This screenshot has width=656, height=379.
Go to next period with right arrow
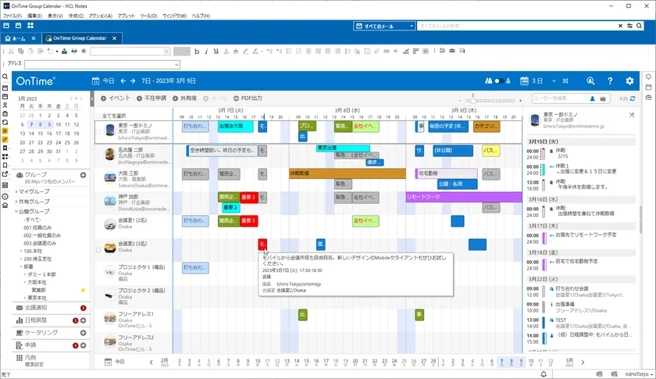tap(133, 80)
